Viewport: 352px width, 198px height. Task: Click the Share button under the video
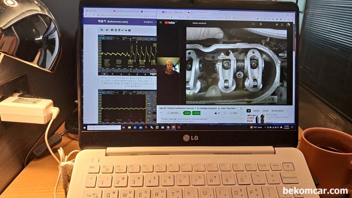tap(234, 113)
